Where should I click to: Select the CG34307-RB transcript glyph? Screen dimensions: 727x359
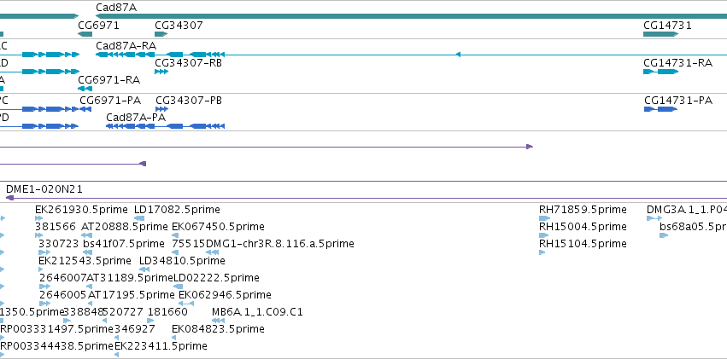point(161,72)
